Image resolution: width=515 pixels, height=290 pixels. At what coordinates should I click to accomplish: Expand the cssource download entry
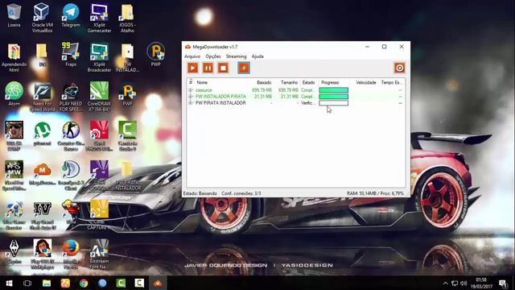click(191, 90)
